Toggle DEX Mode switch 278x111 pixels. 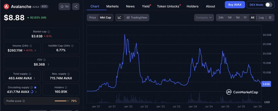pos(269,5)
